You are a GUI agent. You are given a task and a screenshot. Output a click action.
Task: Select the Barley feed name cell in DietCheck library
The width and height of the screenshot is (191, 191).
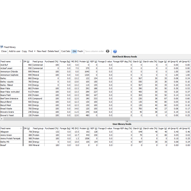(x=11, y=78)
